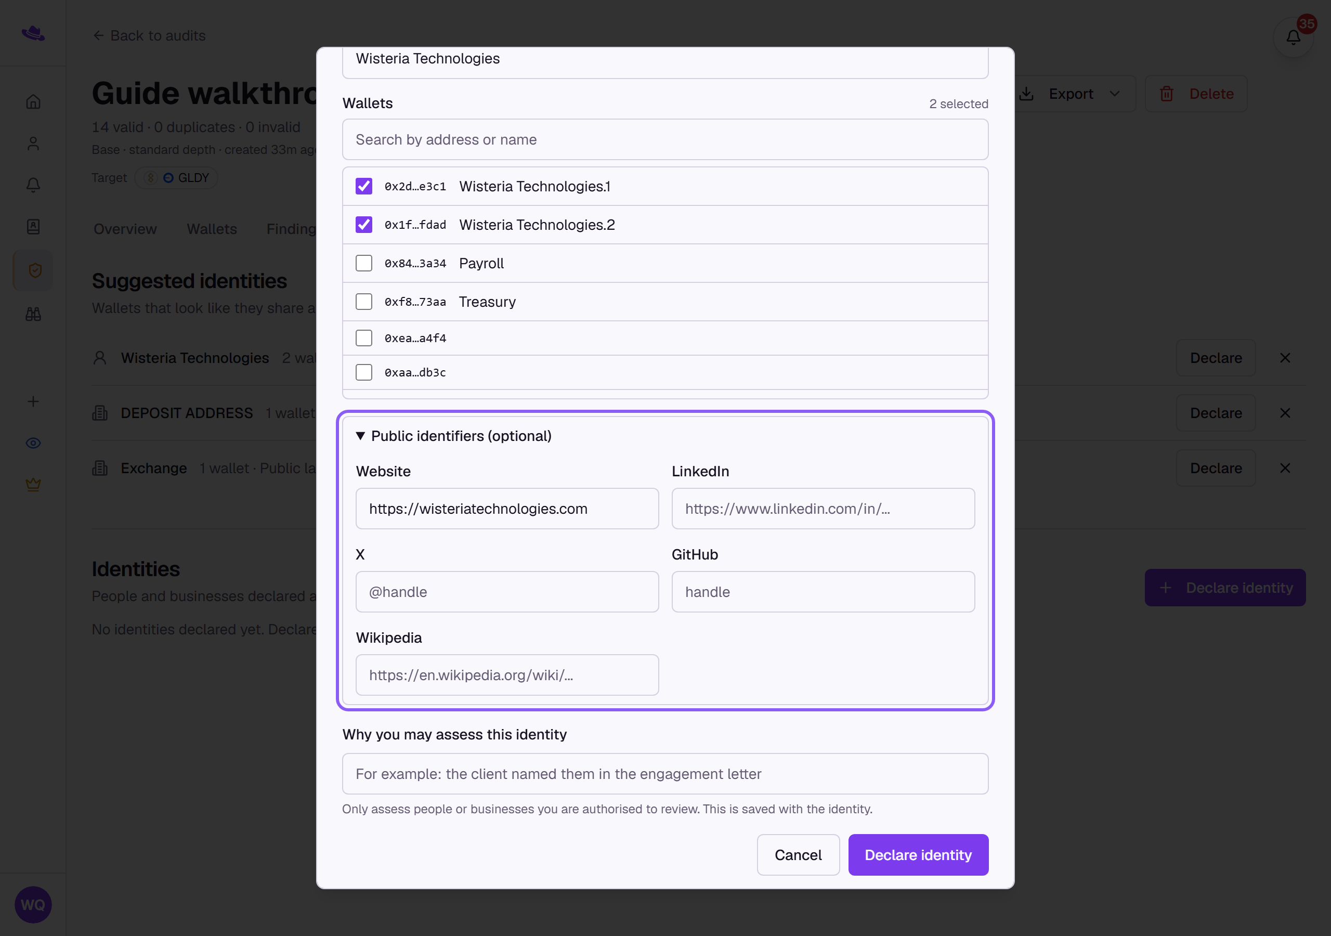The height and width of the screenshot is (936, 1331).
Task: Go back to audits link
Action: (x=149, y=36)
